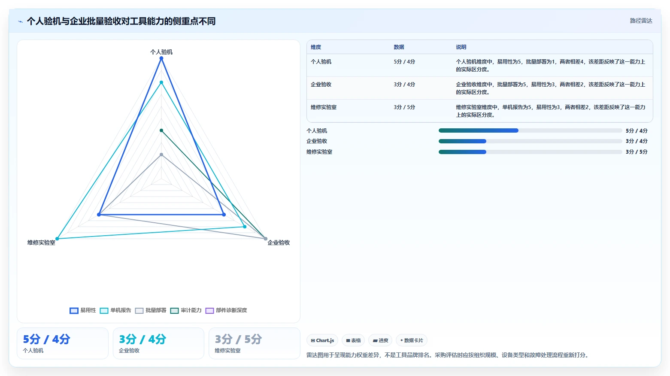
Task: Click the 5分 / 4分 table data cell
Action: (x=404, y=62)
